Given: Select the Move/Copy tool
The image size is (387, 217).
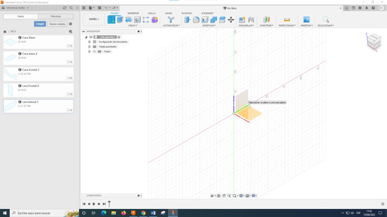Looking at the screenshot, I should coord(231,20).
